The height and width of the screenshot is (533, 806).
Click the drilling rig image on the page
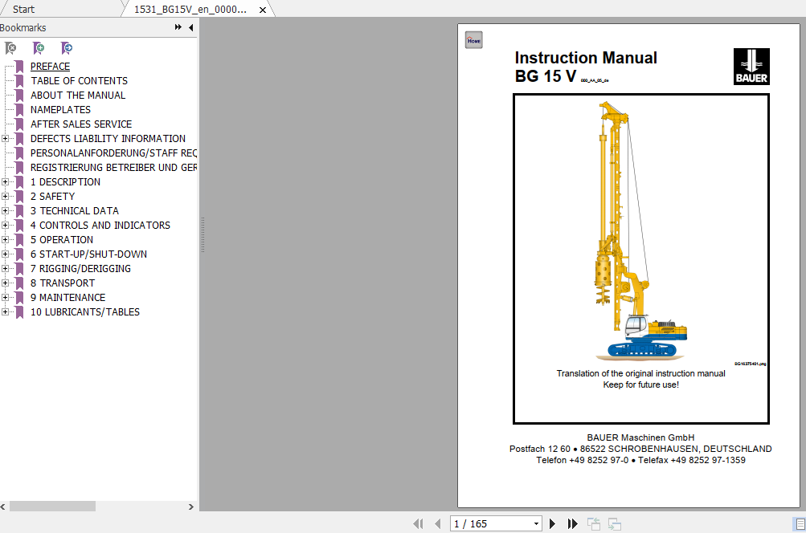641,231
